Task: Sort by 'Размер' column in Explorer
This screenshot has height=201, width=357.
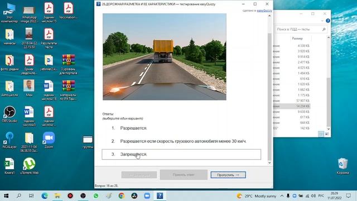Action: click(x=297, y=39)
